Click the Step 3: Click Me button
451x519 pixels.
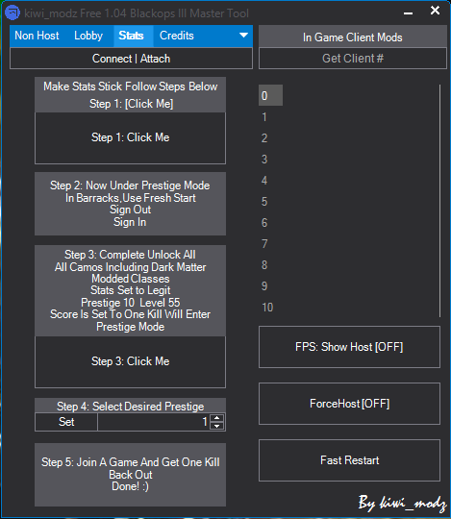point(130,361)
